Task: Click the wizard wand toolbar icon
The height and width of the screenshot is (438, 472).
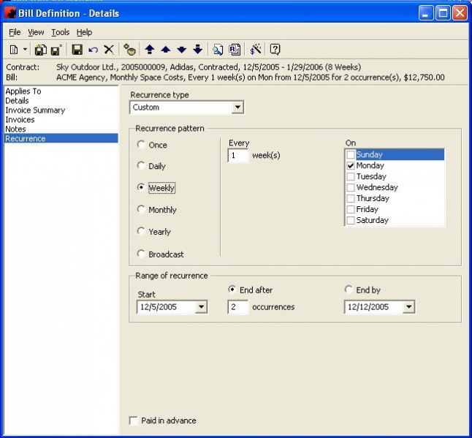Action: [x=255, y=50]
